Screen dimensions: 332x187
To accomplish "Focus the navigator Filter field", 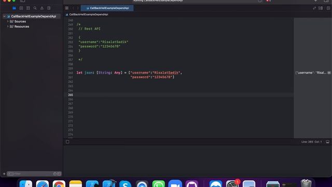I will (34, 174).
